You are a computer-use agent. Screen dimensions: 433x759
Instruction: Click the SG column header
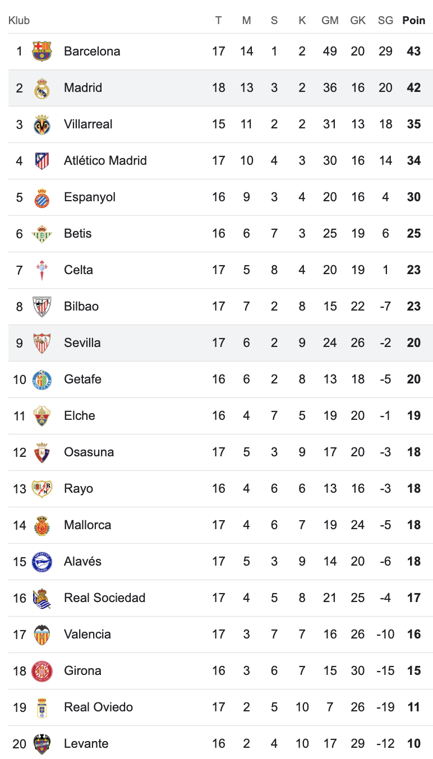point(385,20)
